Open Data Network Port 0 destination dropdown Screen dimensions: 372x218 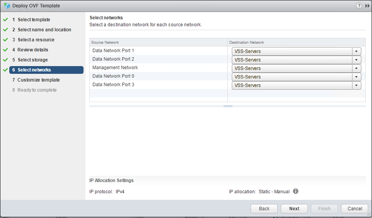coord(356,77)
